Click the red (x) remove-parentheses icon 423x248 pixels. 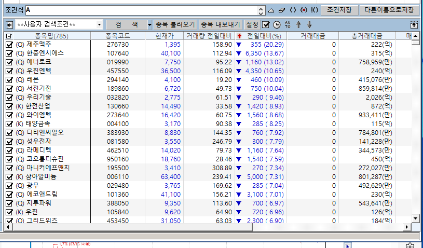[x=304, y=10]
